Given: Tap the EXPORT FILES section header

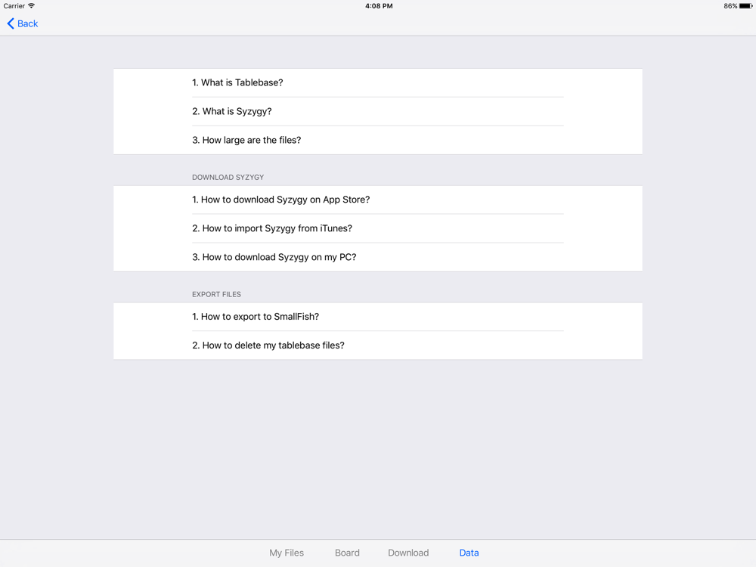Looking at the screenshot, I should coord(216,295).
